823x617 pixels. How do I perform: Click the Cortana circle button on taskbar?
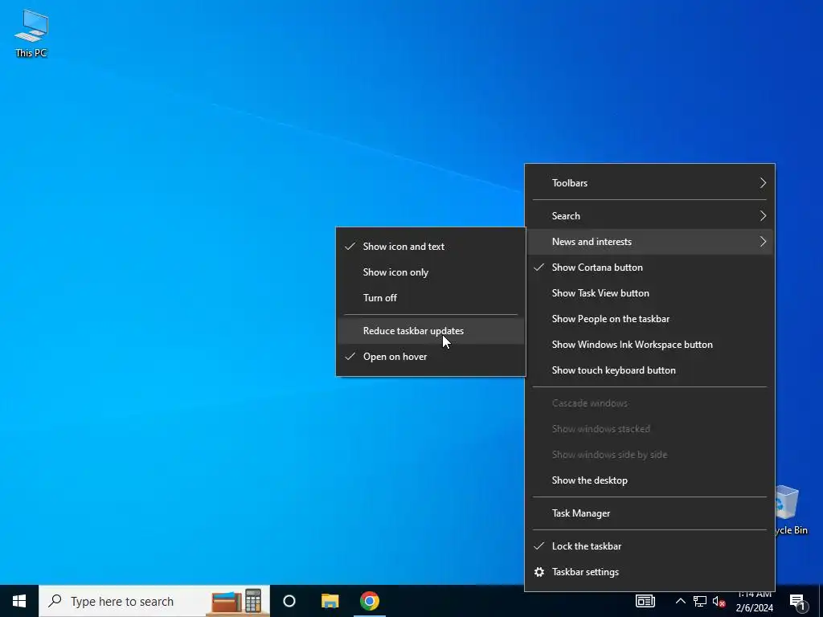pos(289,601)
